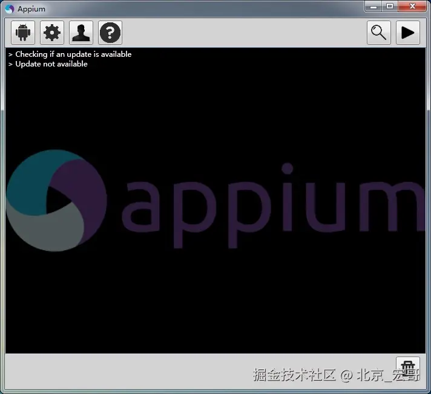Start the Appium server play button
Screen dimensions: 431x394
(x=408, y=33)
